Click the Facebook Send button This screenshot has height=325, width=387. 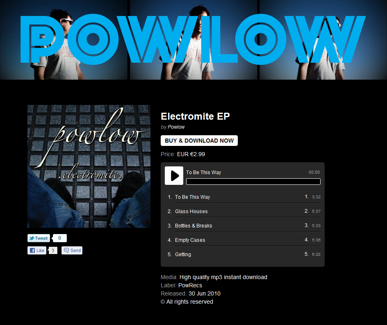coord(72,250)
